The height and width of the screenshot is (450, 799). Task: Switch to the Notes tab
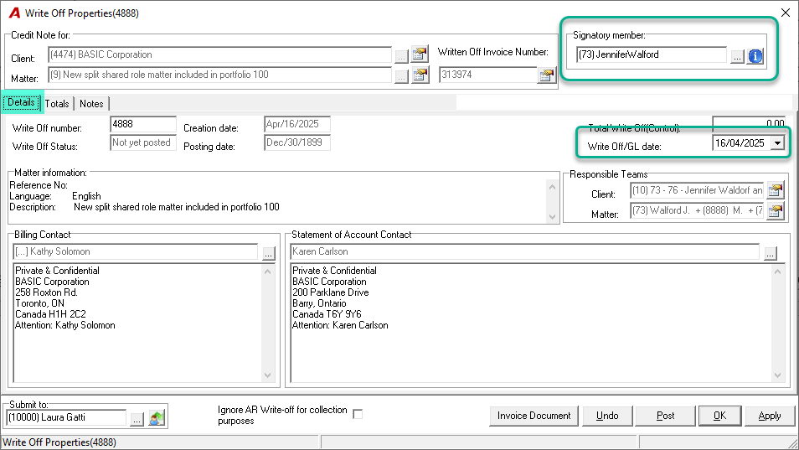tap(92, 104)
